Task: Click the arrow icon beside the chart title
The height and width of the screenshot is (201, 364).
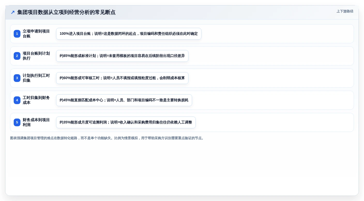Action: (13, 12)
